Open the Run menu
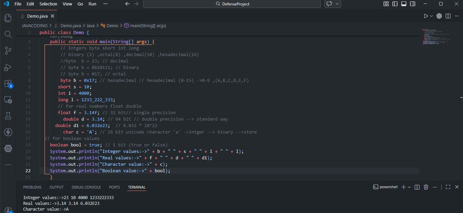This screenshot has width=463, height=213. [92, 4]
